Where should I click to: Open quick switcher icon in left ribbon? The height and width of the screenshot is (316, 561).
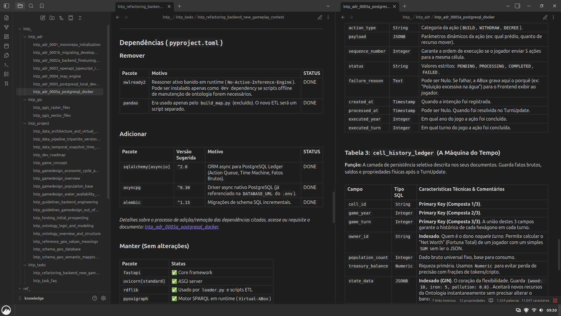click(x=6, y=18)
